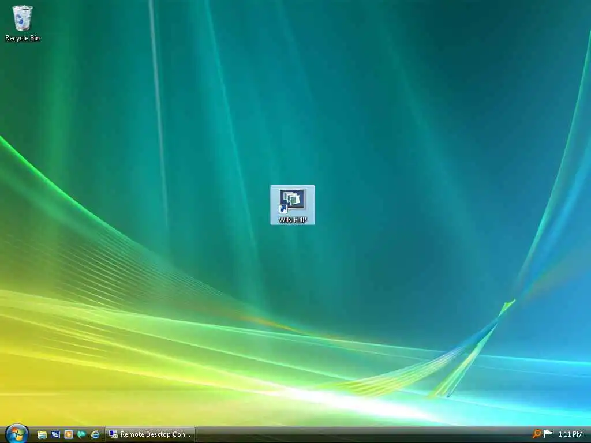591x443 pixels.
Task: Open the 1:11 PM clock
Action: click(571, 434)
